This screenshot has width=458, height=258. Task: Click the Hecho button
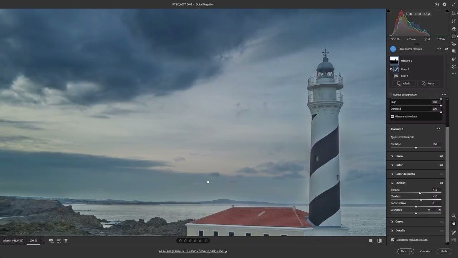[x=444, y=251]
